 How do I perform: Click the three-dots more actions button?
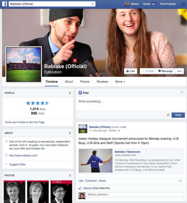[180, 71]
